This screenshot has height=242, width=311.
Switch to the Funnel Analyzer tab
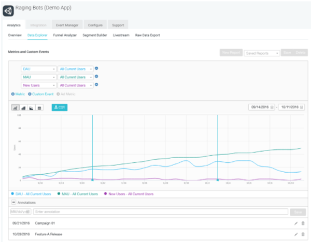click(65, 35)
